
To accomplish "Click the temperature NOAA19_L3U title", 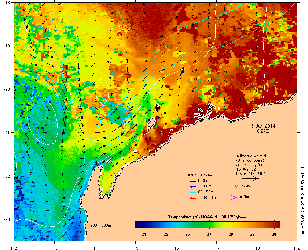I will (207, 217).
